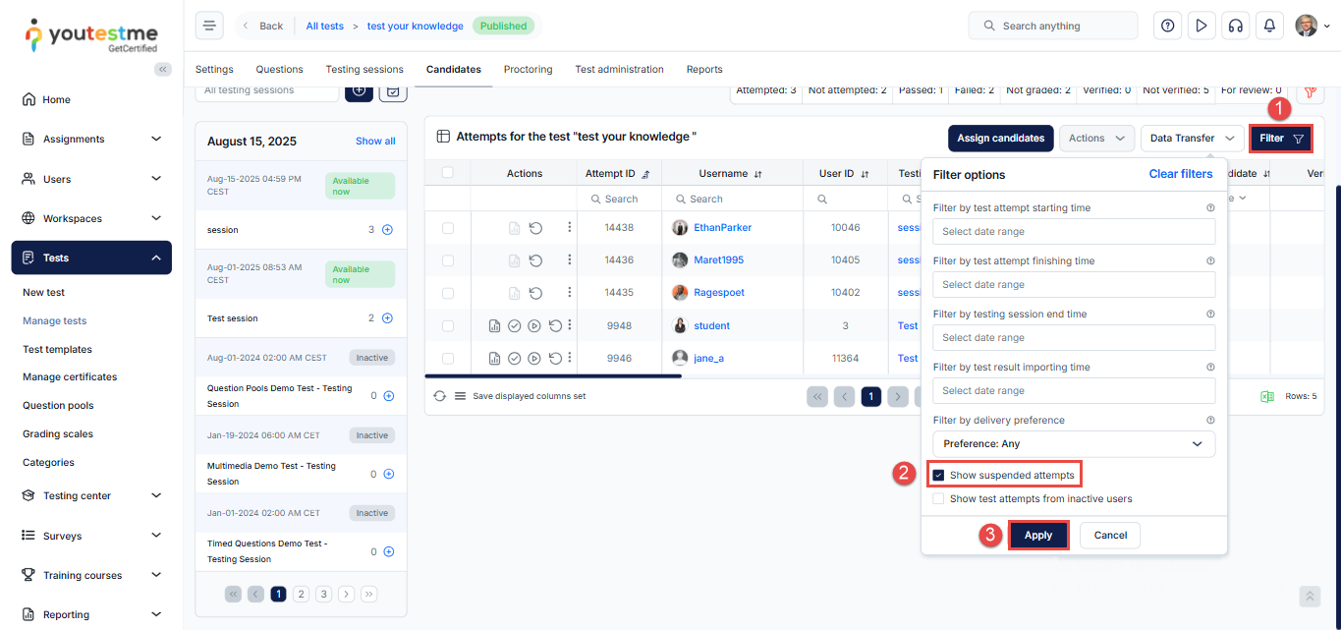Select the checkbox for the student row
Image resolution: width=1341 pixels, height=630 pixels.
448,326
